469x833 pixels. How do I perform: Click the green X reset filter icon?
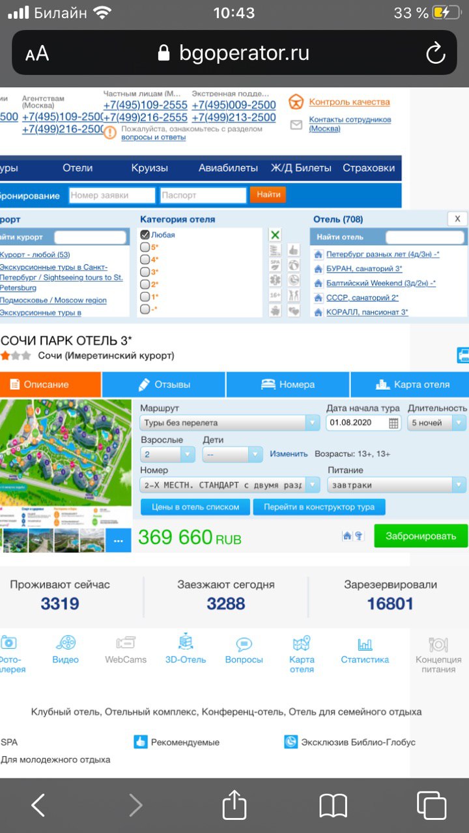pos(276,235)
